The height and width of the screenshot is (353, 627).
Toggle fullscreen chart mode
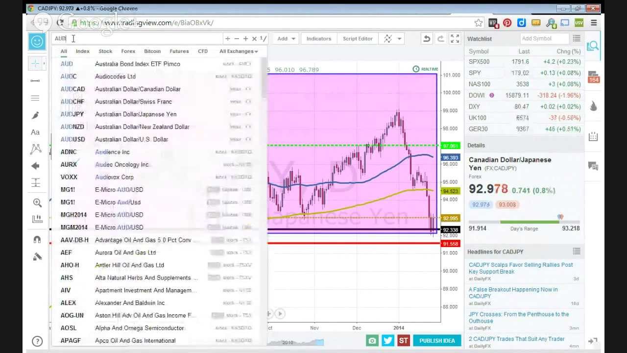[x=455, y=39]
